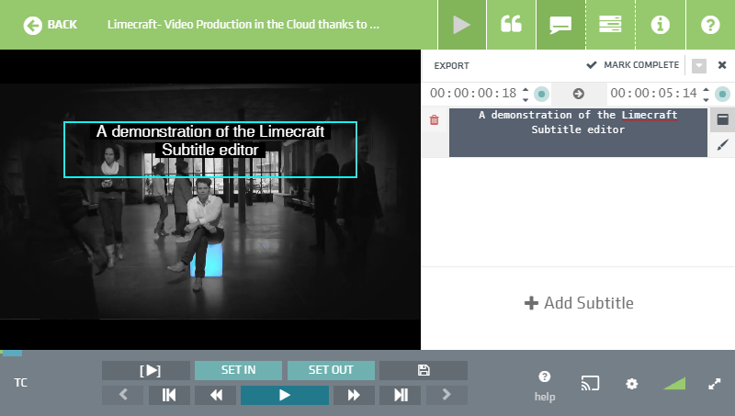Go to previous item with left chevron

123,395
